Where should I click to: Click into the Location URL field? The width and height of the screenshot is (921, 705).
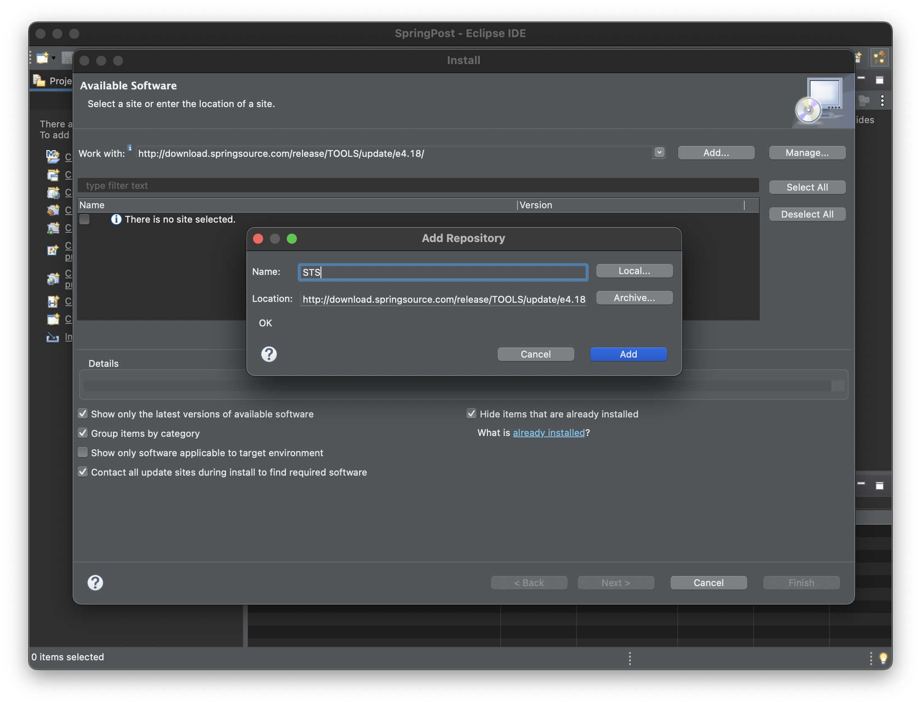443,299
